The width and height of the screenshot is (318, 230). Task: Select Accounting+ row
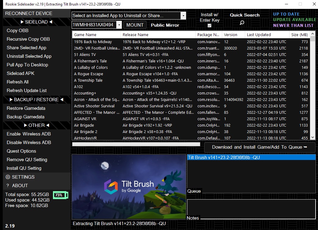pyautogui.click(x=191, y=93)
